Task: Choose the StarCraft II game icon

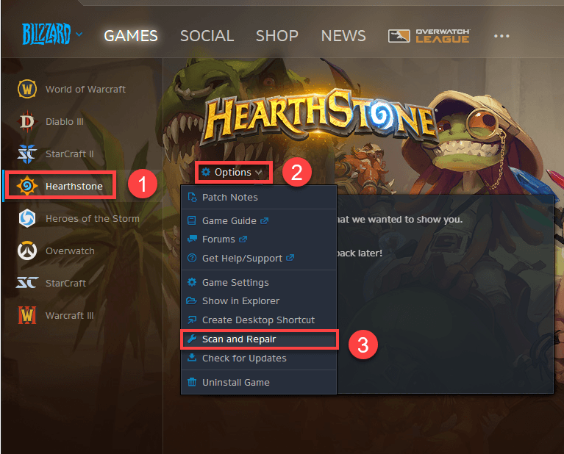Action: [x=27, y=154]
